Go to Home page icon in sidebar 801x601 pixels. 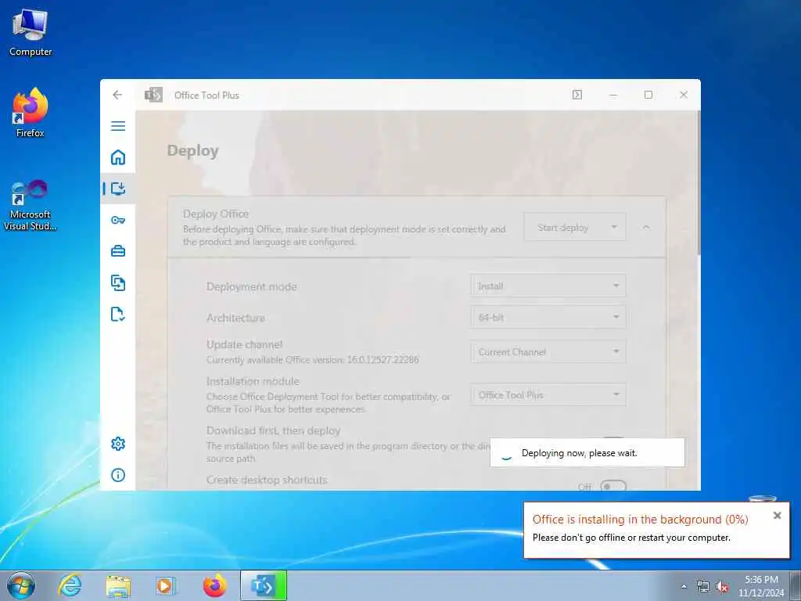point(118,157)
